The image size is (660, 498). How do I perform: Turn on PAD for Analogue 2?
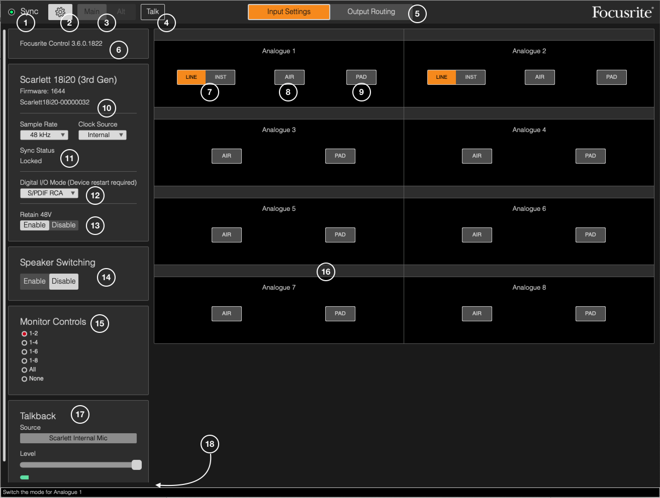coord(611,77)
